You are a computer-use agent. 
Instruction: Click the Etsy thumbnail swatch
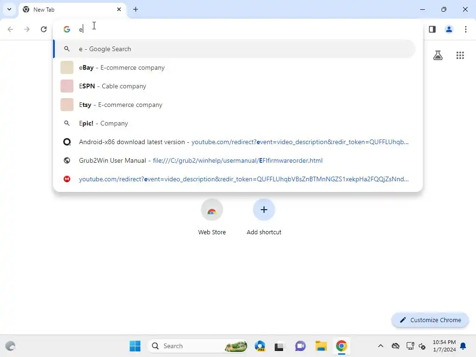pos(67,105)
